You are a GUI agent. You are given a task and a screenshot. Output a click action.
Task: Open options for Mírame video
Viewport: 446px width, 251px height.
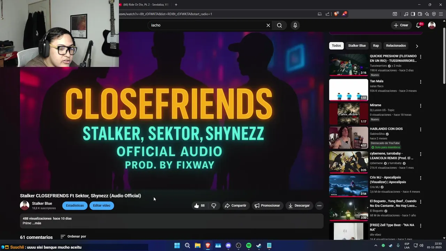point(421,106)
